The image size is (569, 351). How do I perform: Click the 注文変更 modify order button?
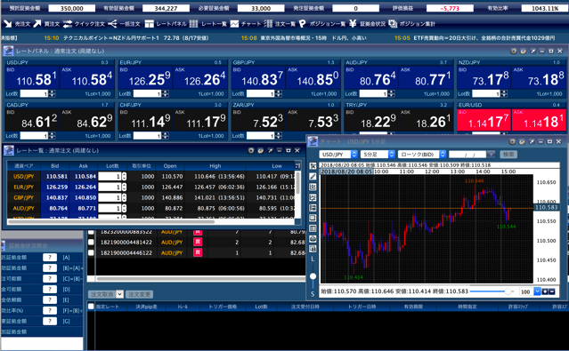(x=139, y=294)
